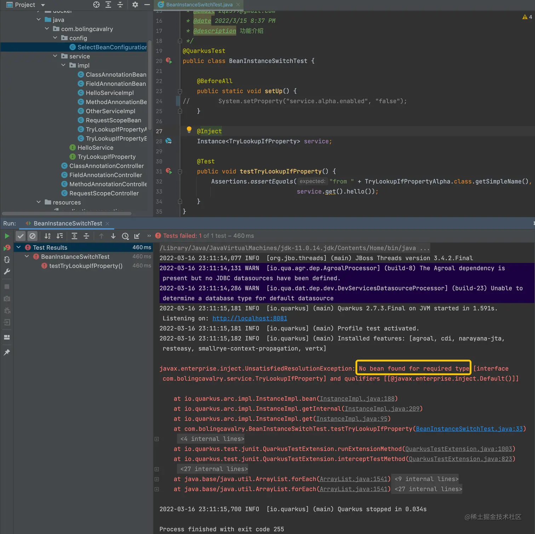Open QuarkusTestExtension.java:1003 link
The height and width of the screenshot is (534, 535).
point(459,449)
